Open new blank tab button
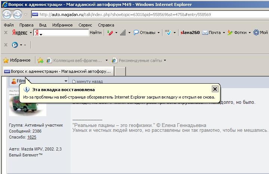 (120, 71)
